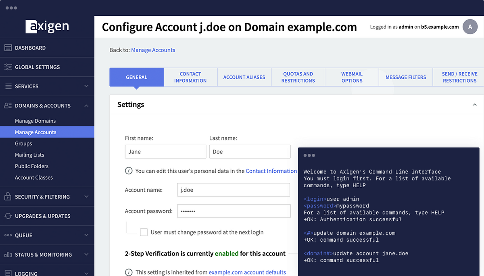Collapse the Settings section chevron

coord(474,105)
